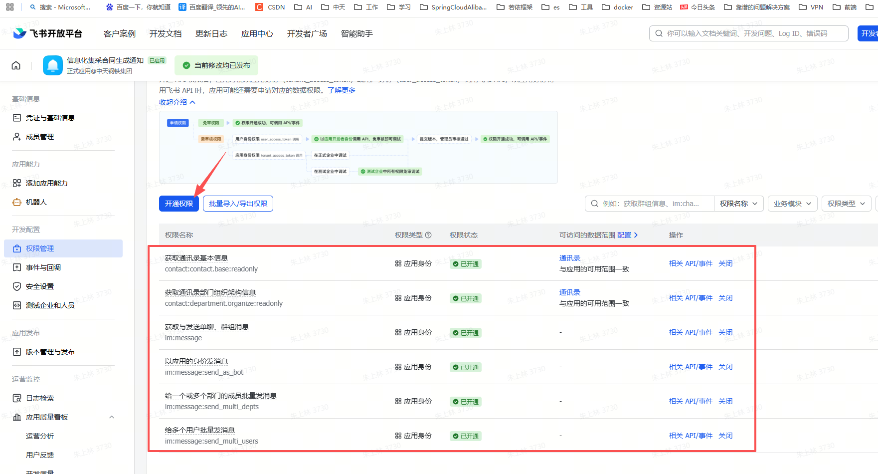Click permission name contact:contact.base:readonly

pyautogui.click(x=211, y=269)
